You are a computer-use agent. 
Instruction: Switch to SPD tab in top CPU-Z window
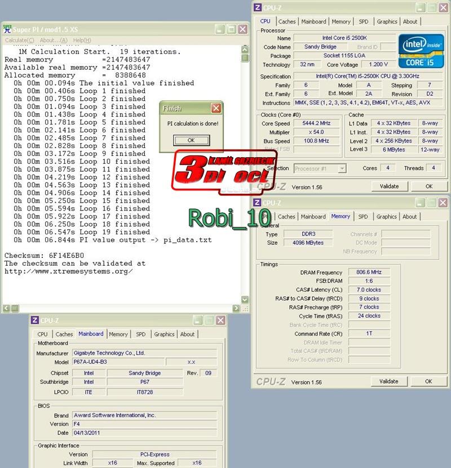[x=364, y=21]
